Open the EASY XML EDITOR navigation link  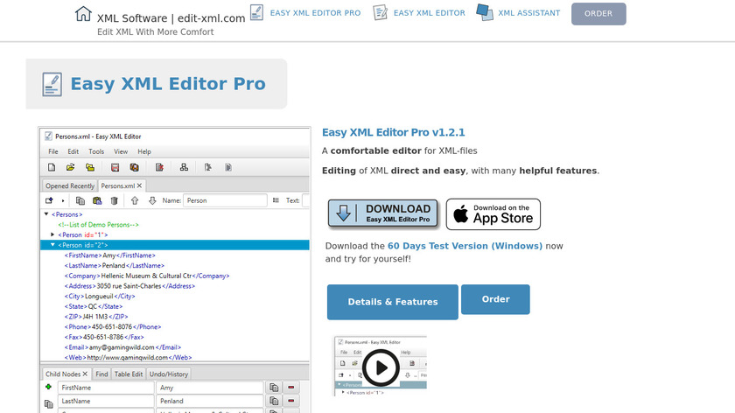[430, 13]
